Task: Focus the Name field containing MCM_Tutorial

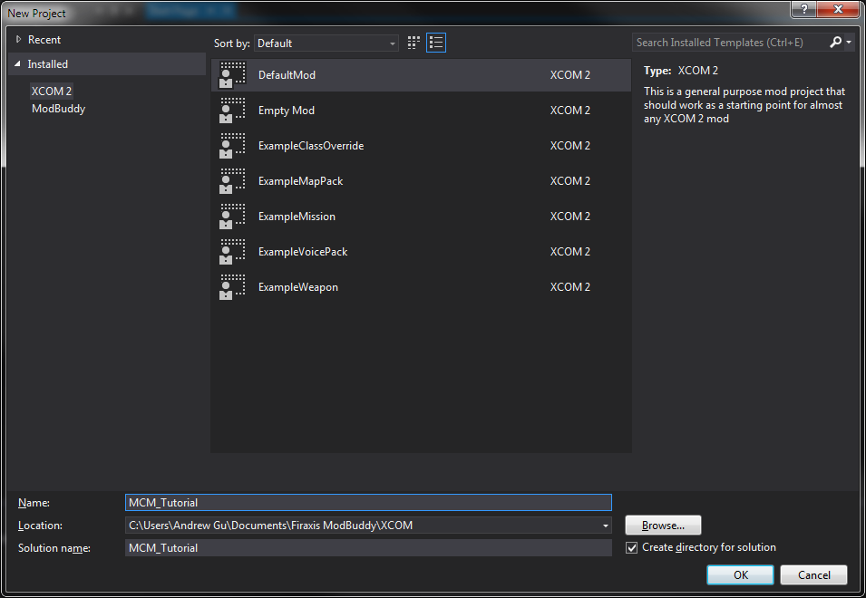Action: coord(368,503)
